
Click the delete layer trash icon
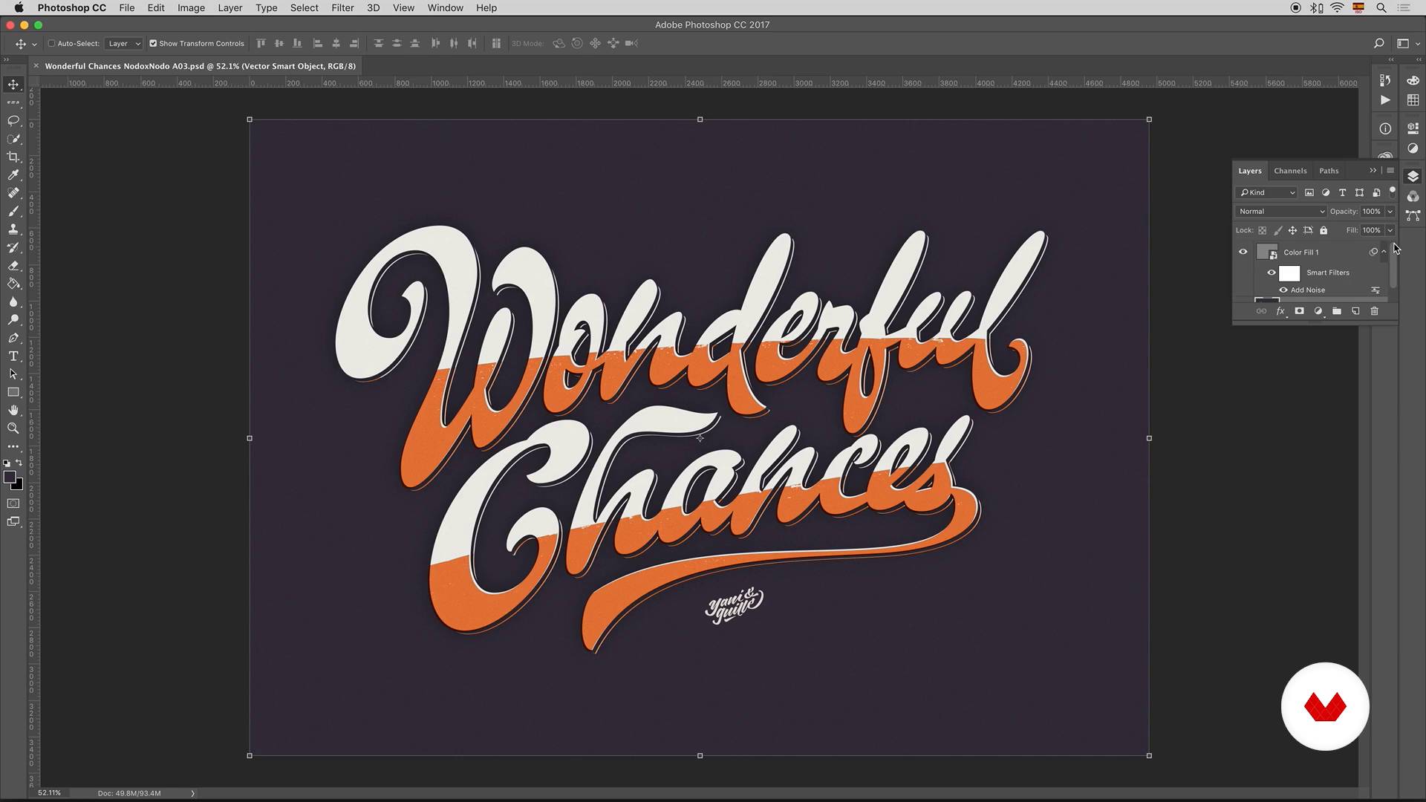click(1374, 311)
